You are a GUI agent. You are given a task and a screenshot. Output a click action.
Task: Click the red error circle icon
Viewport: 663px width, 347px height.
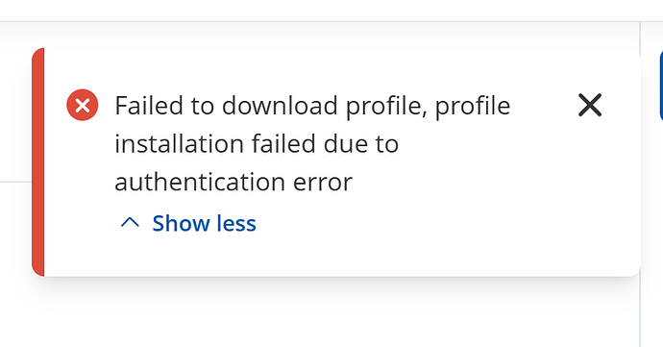coord(83,105)
